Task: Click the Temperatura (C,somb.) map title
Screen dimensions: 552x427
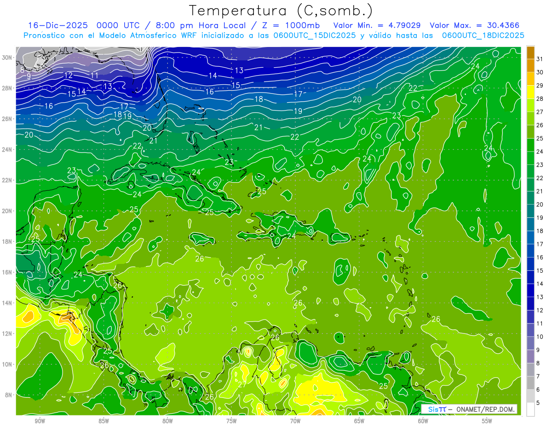Action: pos(281,10)
